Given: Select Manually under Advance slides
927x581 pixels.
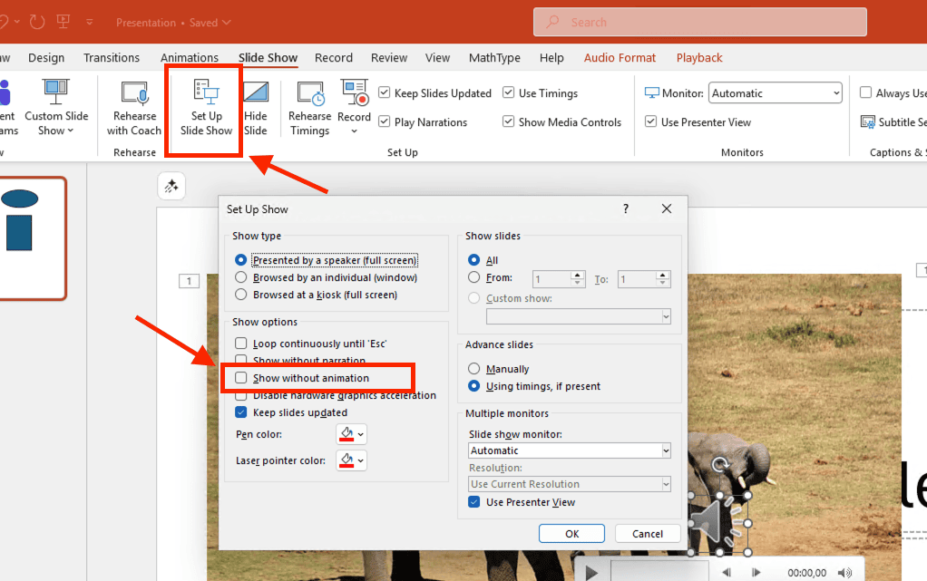Looking at the screenshot, I should tap(473, 369).
